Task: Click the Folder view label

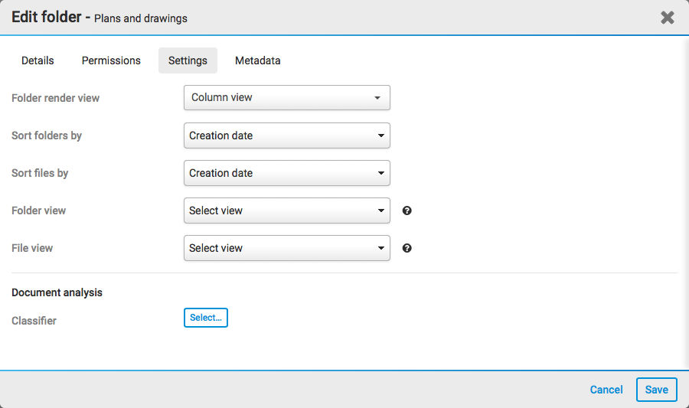Action: 39,211
